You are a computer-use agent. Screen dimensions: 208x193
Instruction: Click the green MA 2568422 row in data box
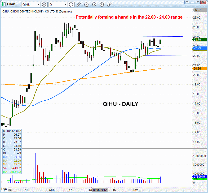coord(12,172)
